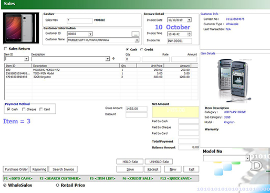Click the Kingston model value in item details
The height and width of the screenshot is (193, 270).
229,122
